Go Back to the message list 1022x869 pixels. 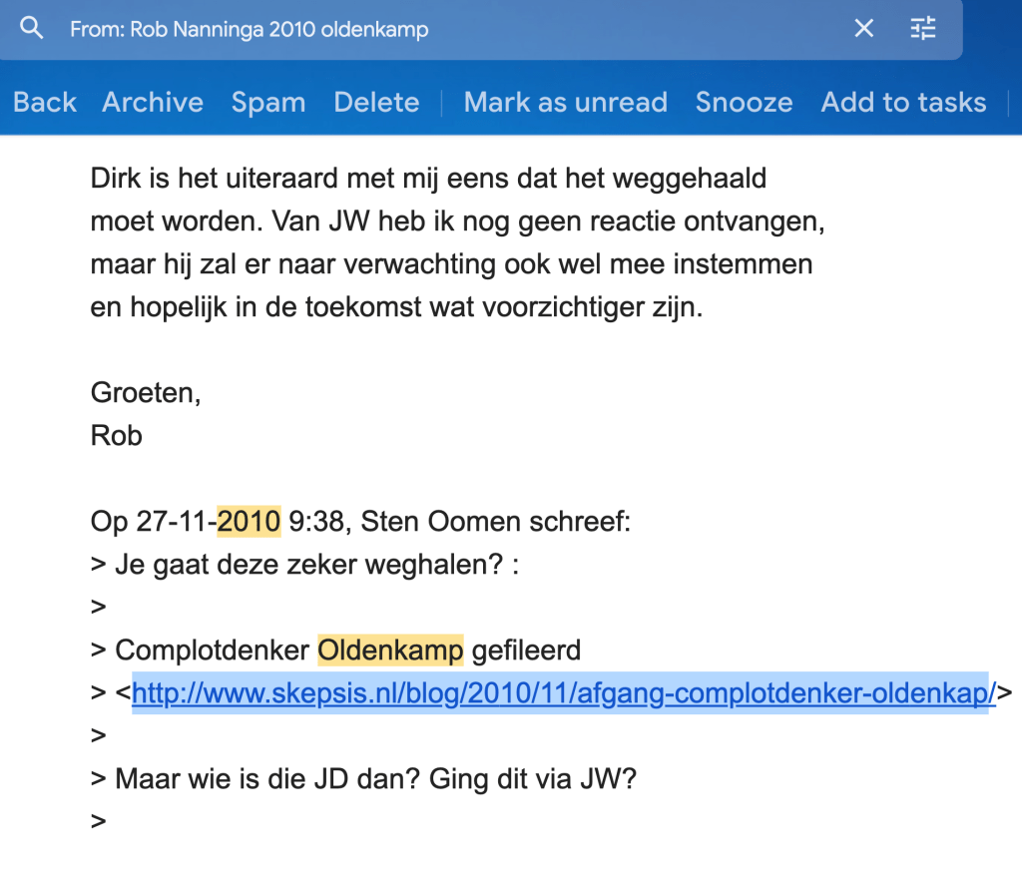point(45,102)
